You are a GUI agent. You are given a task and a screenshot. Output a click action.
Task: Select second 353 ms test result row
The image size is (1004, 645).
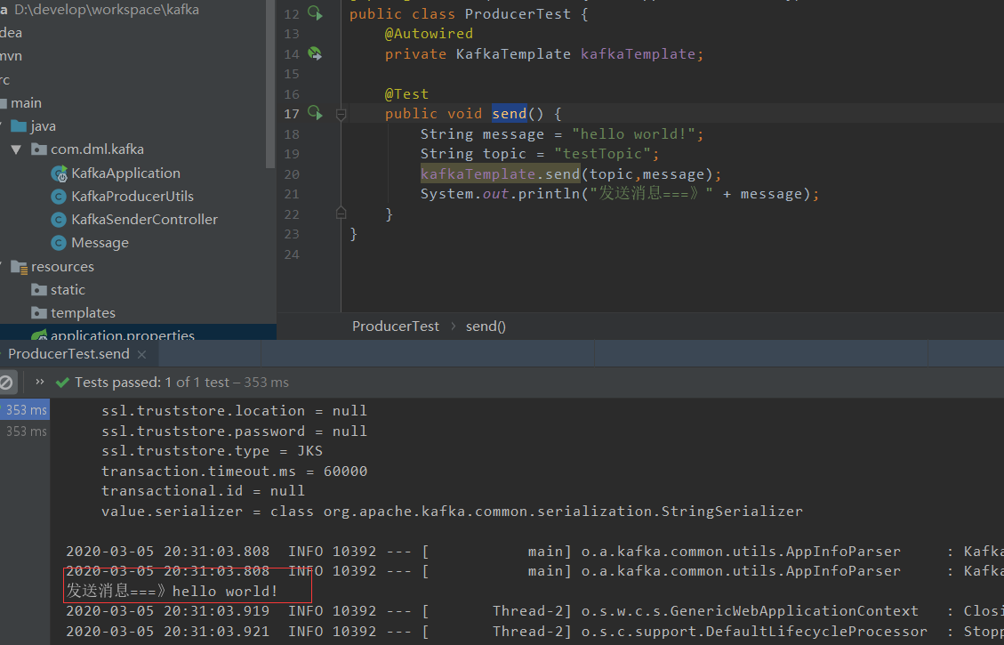click(25, 431)
